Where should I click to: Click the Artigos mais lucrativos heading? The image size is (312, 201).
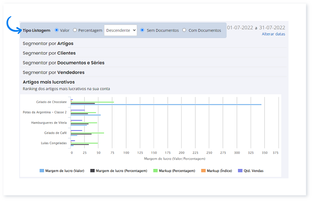tap(49, 82)
